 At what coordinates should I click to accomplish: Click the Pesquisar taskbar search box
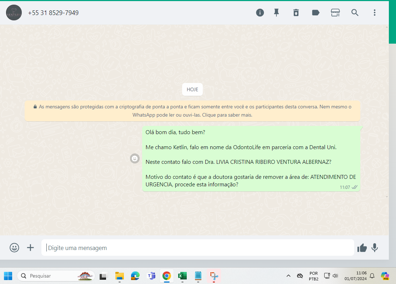[56, 276]
